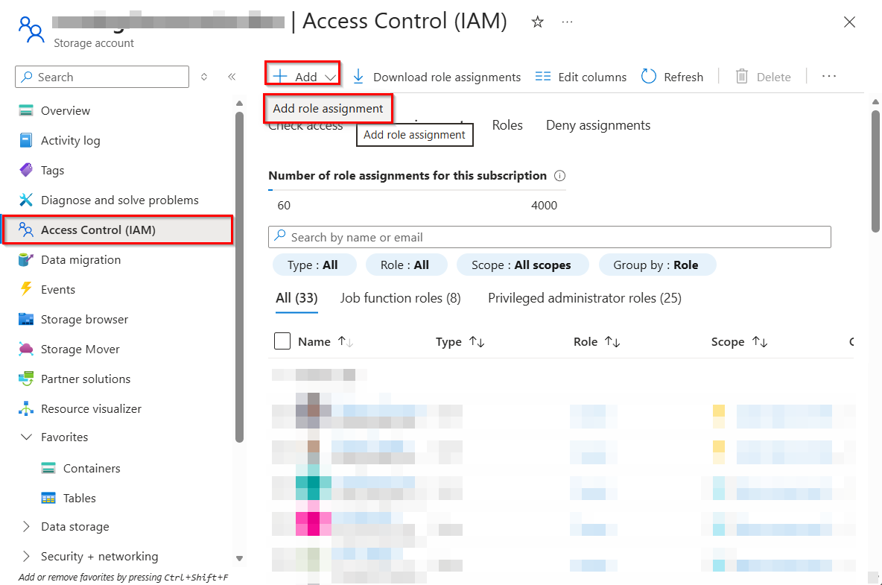The height and width of the screenshot is (585, 882).
Task: Switch to the Roles tab
Action: pyautogui.click(x=507, y=125)
